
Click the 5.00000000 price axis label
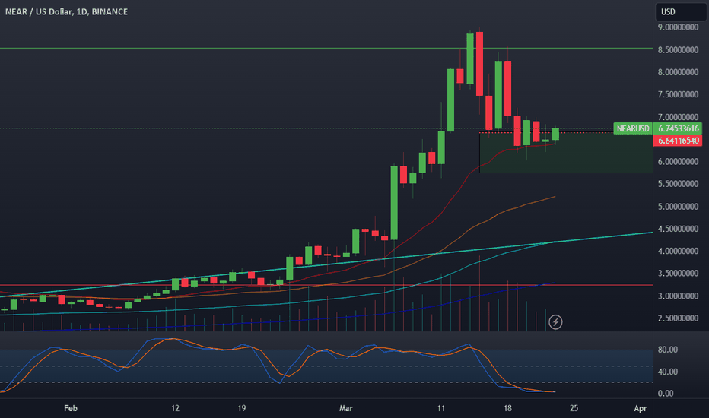click(679, 207)
